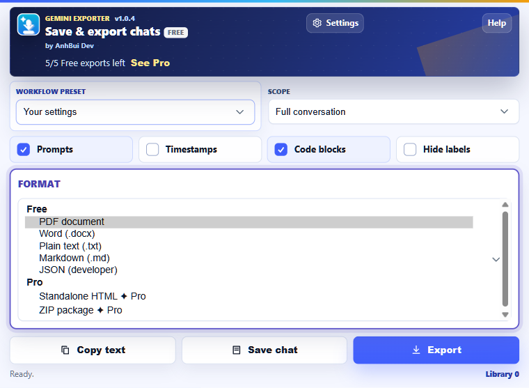Image resolution: width=529 pixels, height=388 pixels.
Task: Click the See Pro link
Action: pos(150,63)
